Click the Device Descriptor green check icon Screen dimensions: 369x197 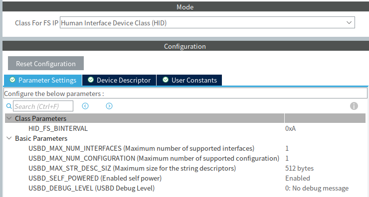point(91,80)
